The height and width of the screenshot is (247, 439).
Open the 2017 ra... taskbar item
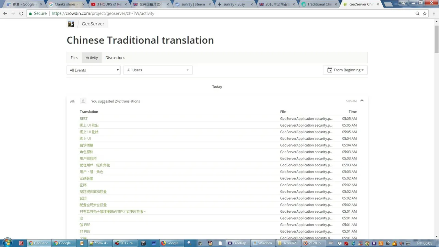[125, 243]
